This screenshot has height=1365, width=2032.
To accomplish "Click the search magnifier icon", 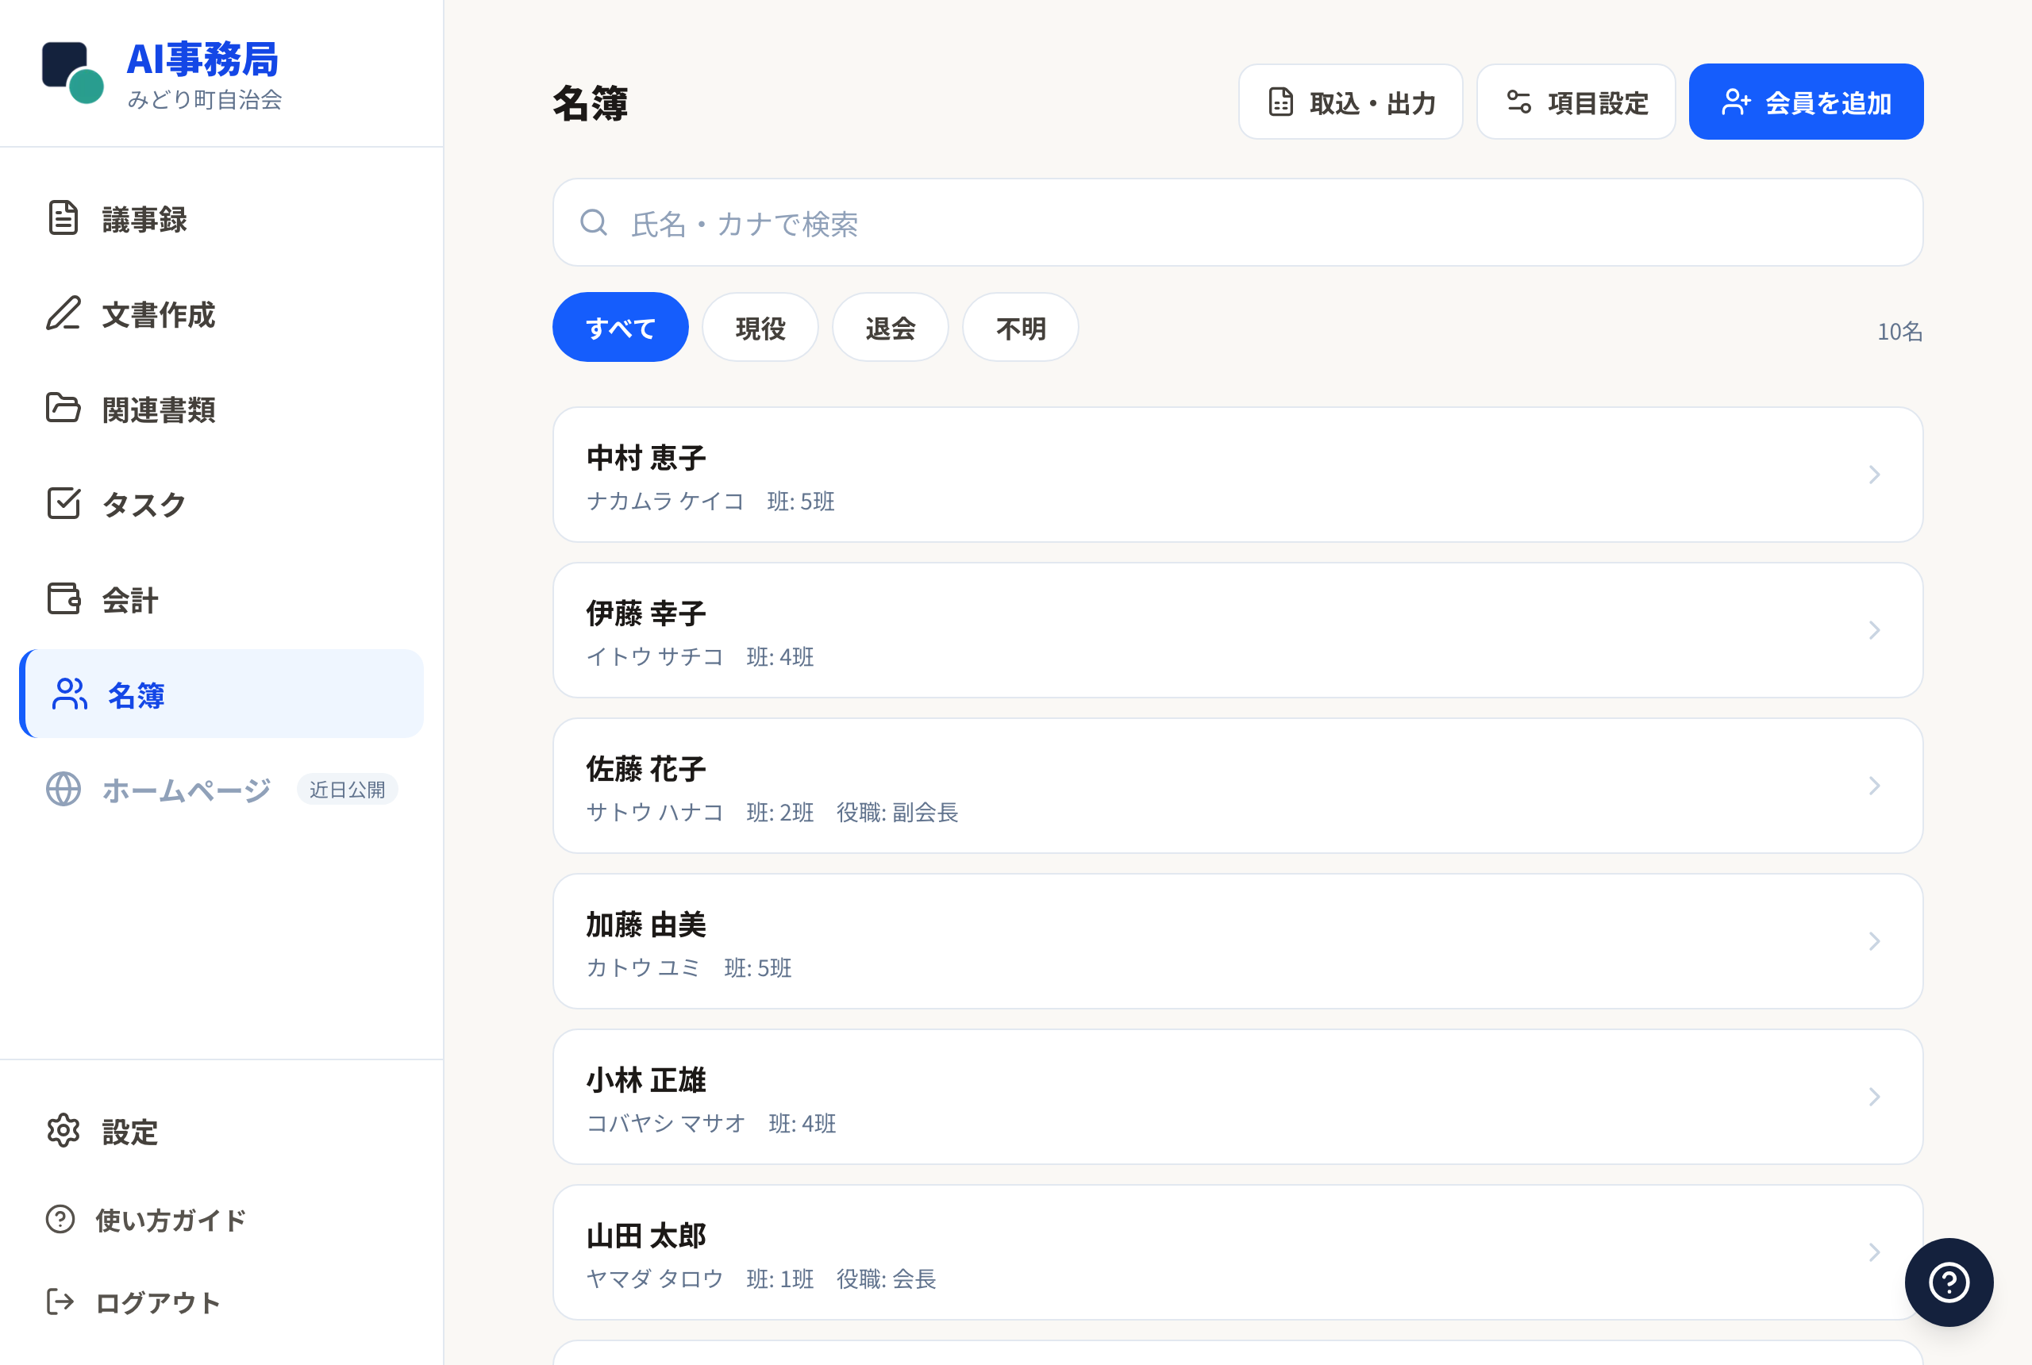I will [594, 223].
